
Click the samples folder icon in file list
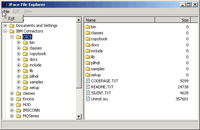[88, 69]
